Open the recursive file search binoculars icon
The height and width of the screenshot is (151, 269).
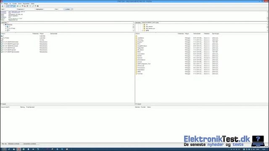click(38, 6)
